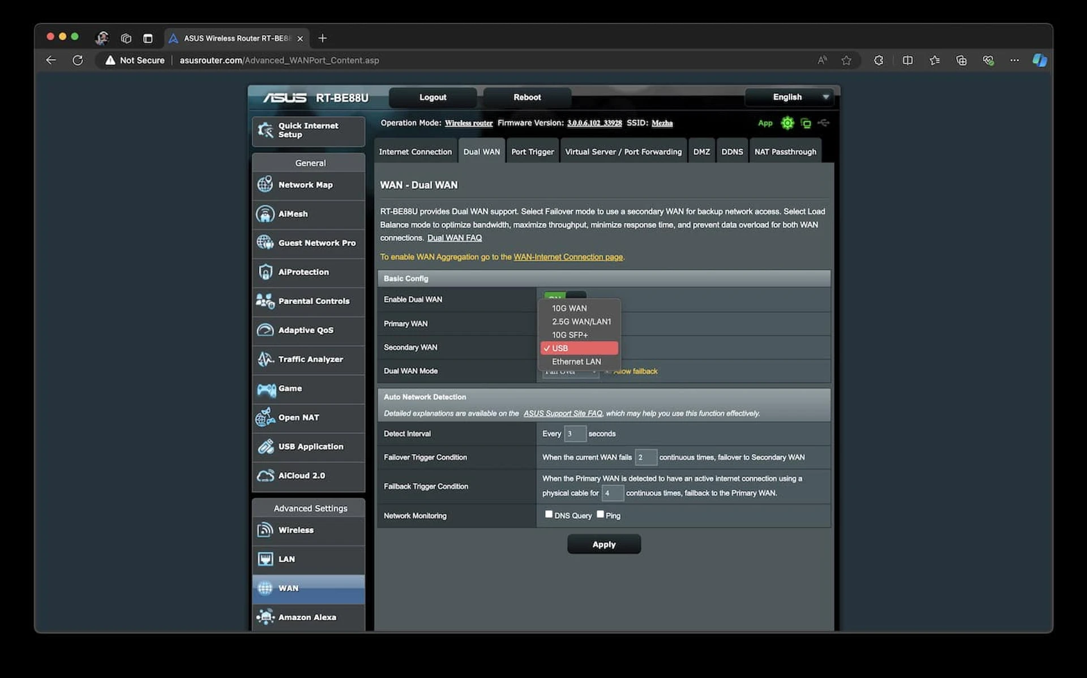The image size is (1087, 678).
Task: Click the Failback Trigger count field
Action: pyautogui.click(x=612, y=493)
